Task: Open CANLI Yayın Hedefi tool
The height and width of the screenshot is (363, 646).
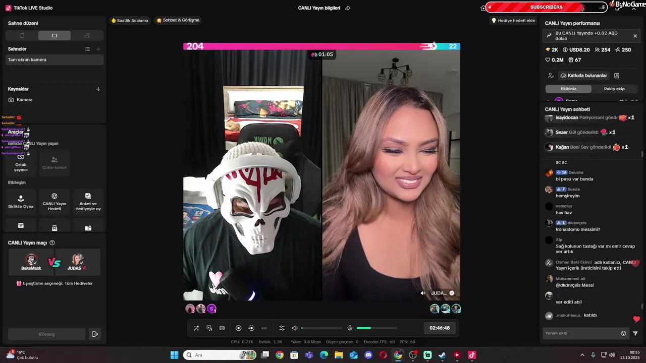Action: 55,201
